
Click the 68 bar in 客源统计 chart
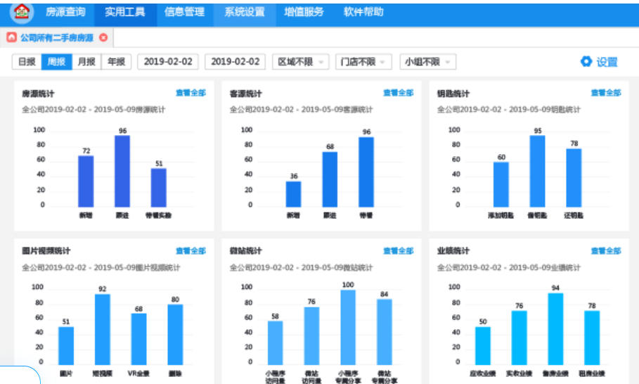pos(330,179)
